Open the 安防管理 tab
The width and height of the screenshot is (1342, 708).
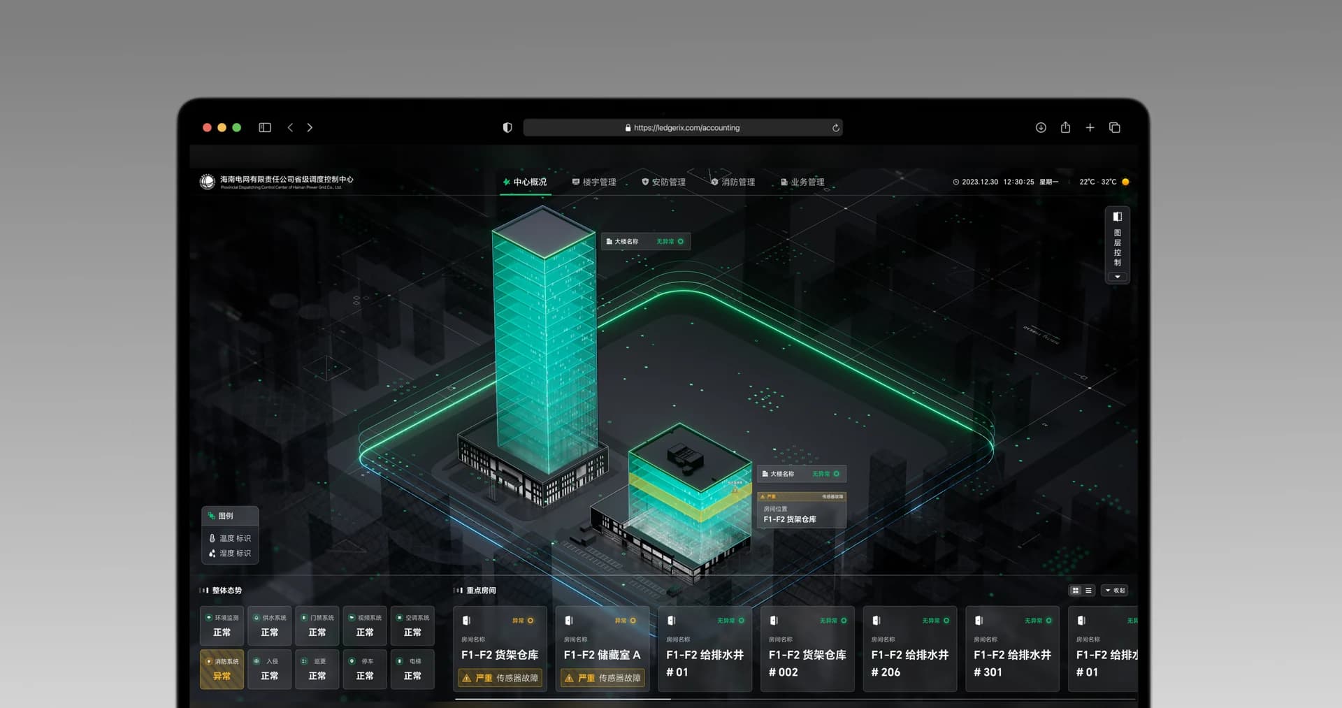663,182
